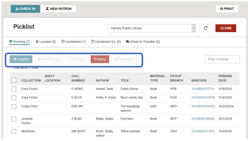Sort by the Material Type column header
The height and width of the screenshot is (141, 248).
coord(157,78)
